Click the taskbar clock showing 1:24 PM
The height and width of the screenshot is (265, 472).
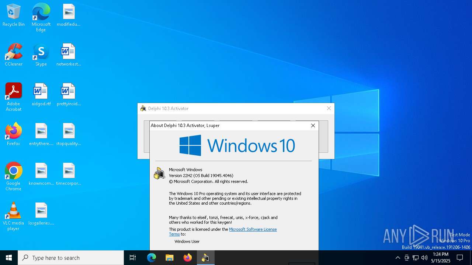coord(441,258)
